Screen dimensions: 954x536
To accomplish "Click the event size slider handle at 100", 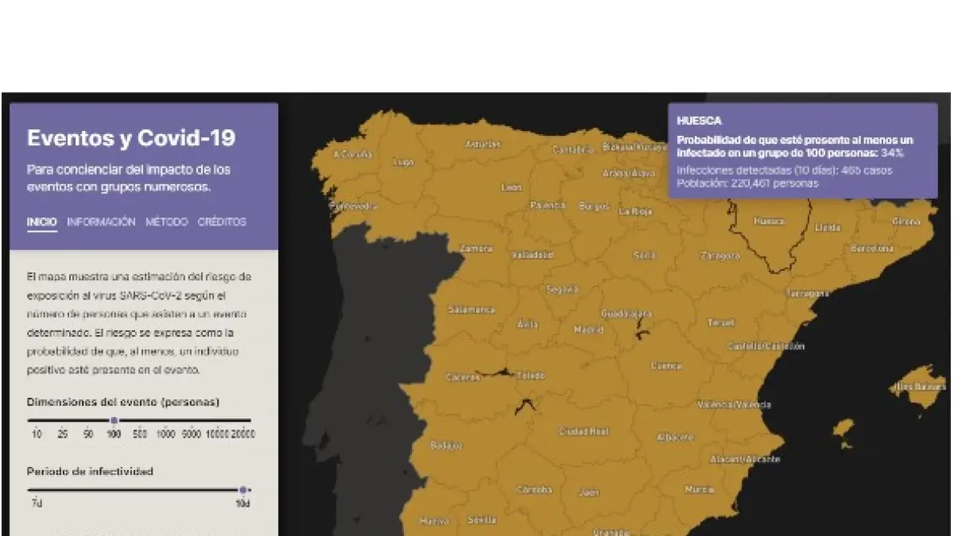I will pyautogui.click(x=114, y=420).
